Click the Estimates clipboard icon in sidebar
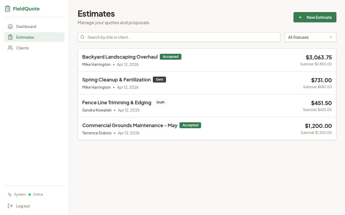The width and height of the screenshot is (345, 215). pos(10,37)
